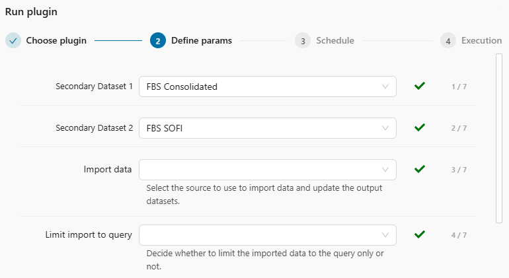Click the step 4 Execution number circle
This screenshot has height=278, width=509.
pos(448,40)
